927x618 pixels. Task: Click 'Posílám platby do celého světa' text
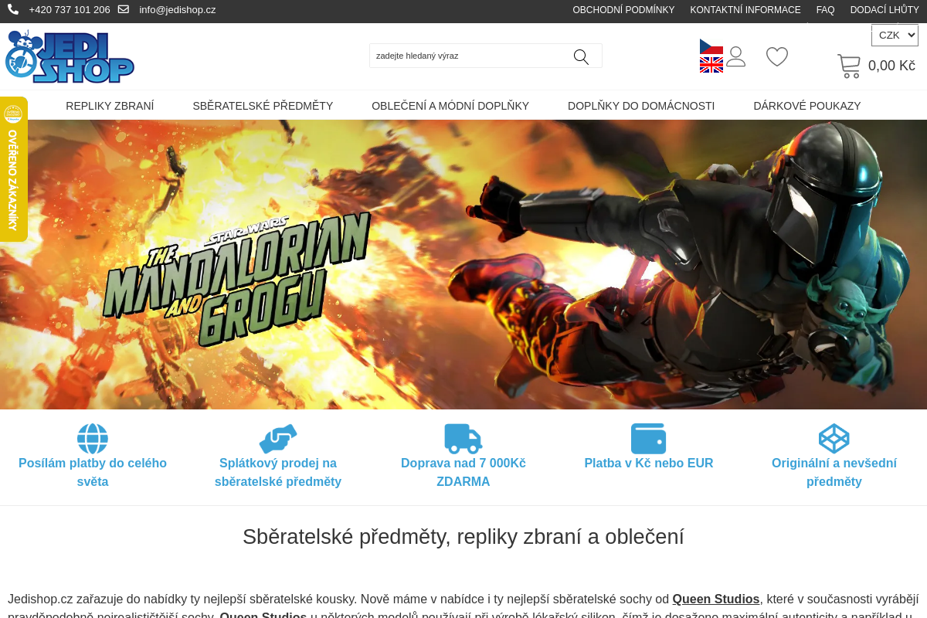(93, 472)
